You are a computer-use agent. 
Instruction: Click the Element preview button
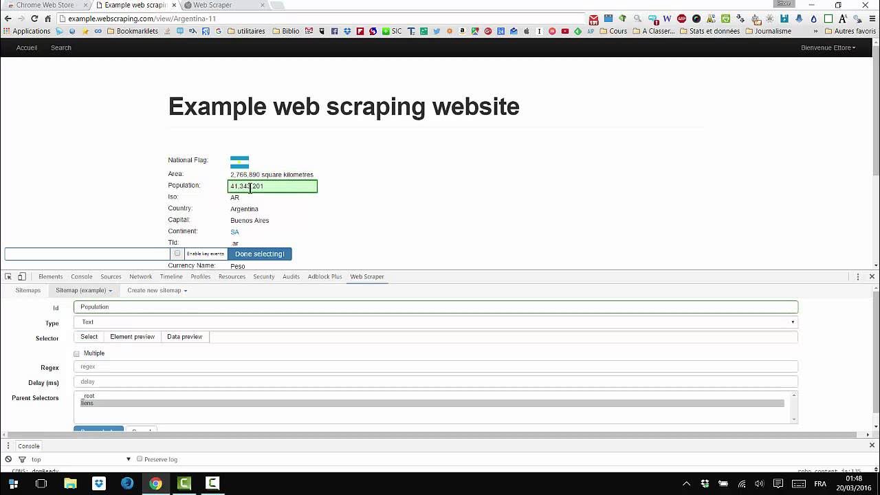[x=132, y=337]
